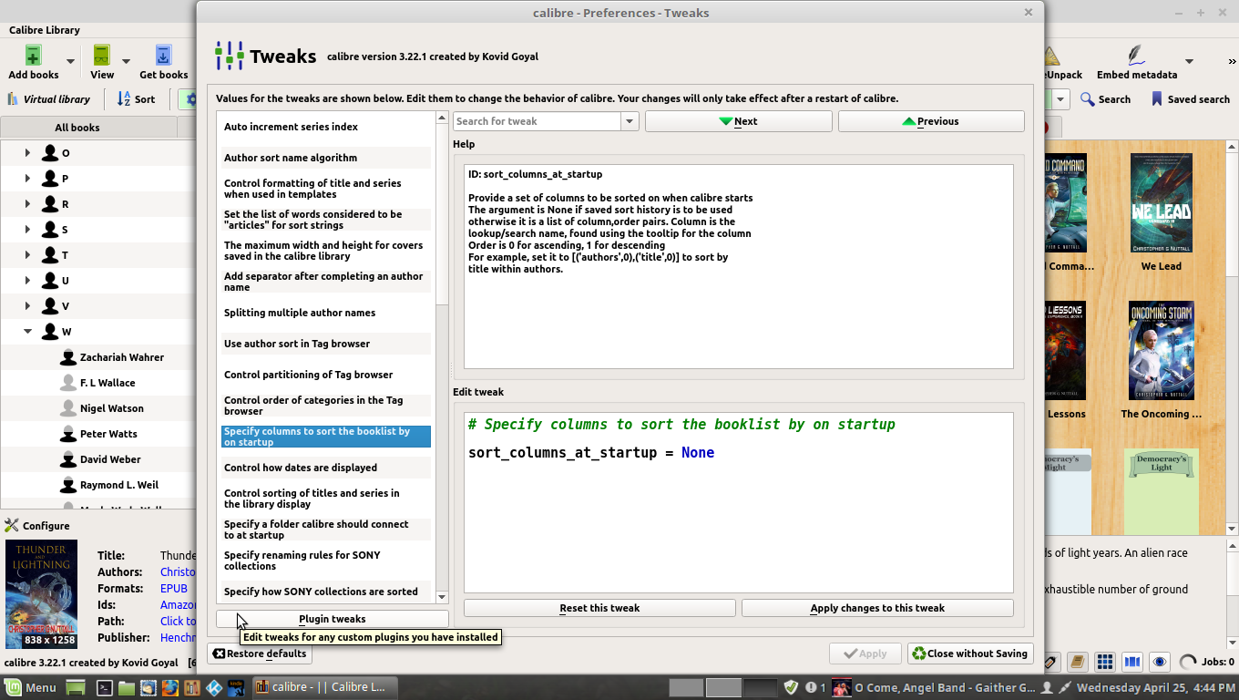Open the View dropdown arrow
Viewport: 1239px width, 700px height.
(126, 61)
